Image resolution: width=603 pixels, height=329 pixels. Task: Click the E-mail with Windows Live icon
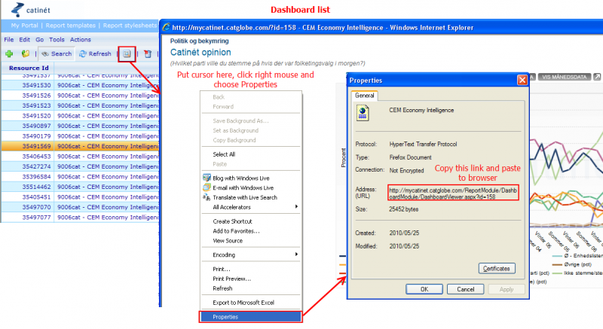click(x=207, y=187)
